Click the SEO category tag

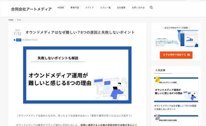pos(19,40)
